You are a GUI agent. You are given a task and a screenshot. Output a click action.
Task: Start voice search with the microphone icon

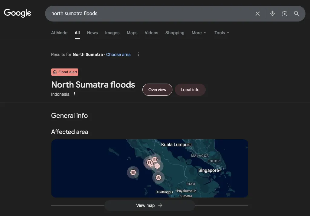tap(272, 13)
